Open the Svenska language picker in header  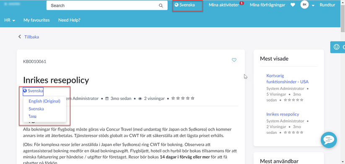[184, 5]
